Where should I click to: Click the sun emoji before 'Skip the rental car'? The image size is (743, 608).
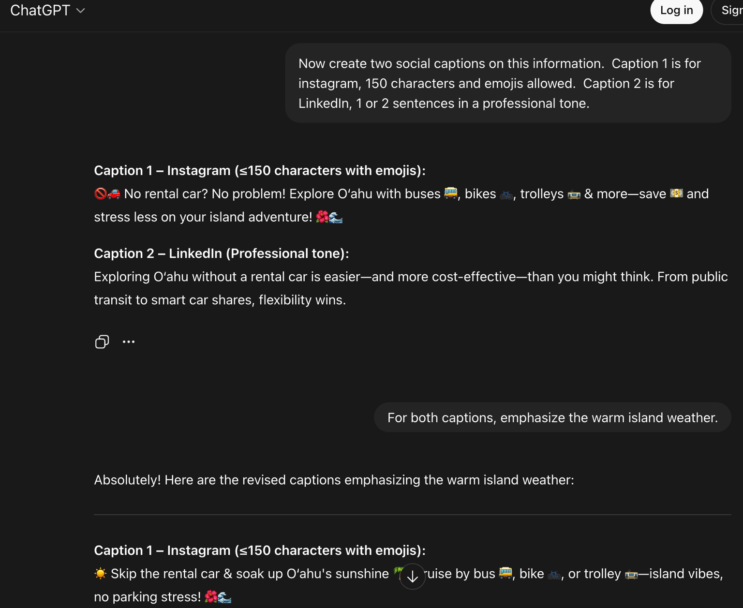click(x=101, y=574)
